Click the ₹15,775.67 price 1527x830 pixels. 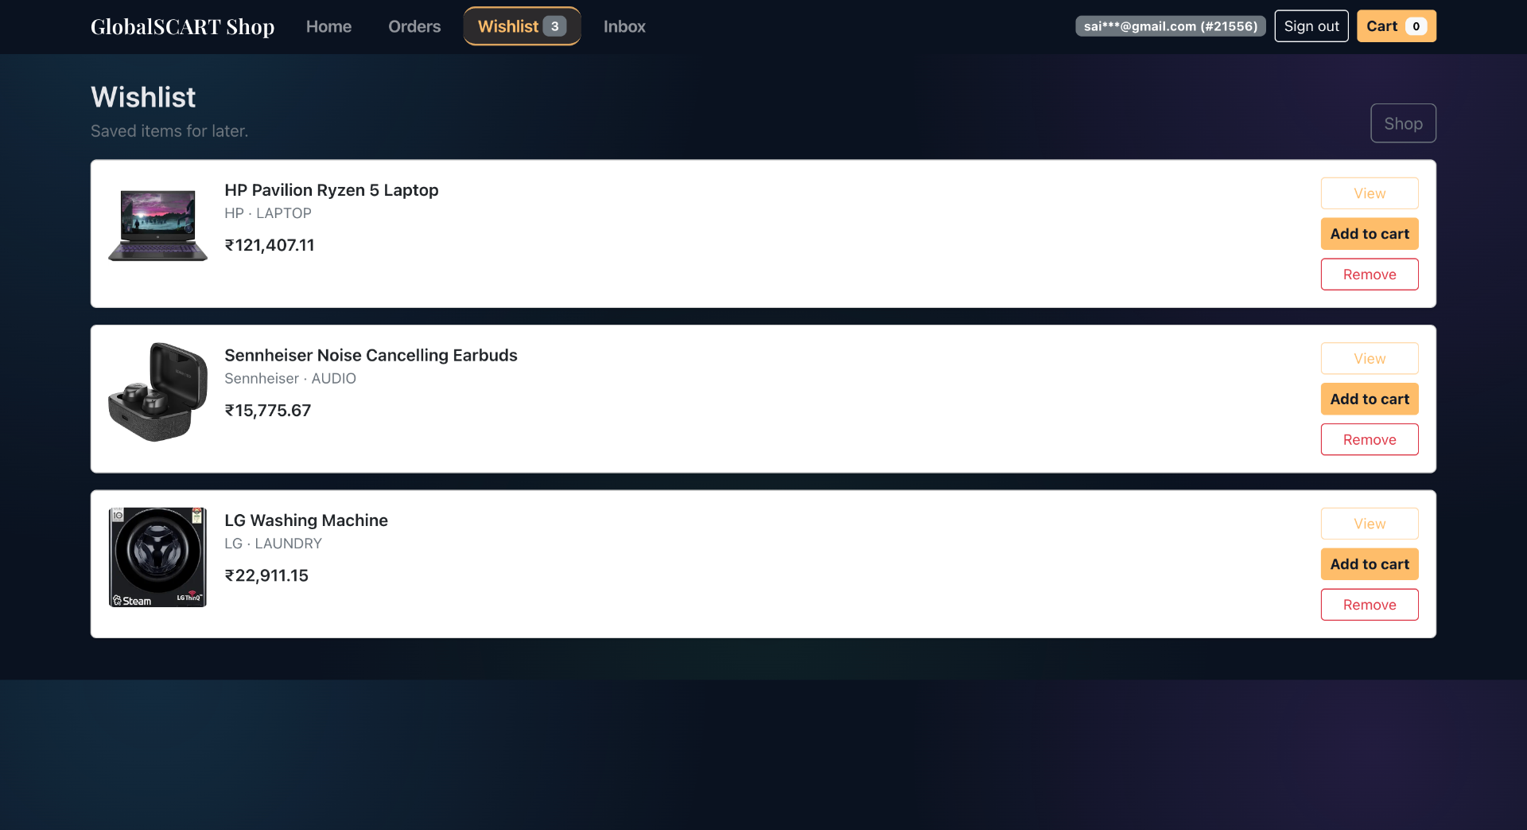268,411
